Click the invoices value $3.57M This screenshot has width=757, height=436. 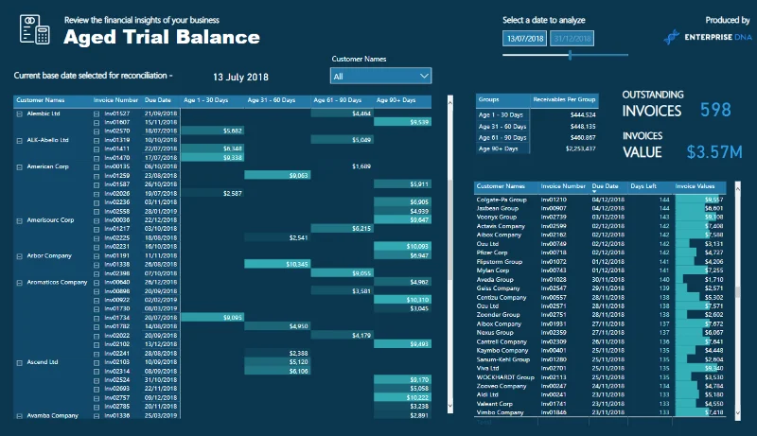pos(714,152)
